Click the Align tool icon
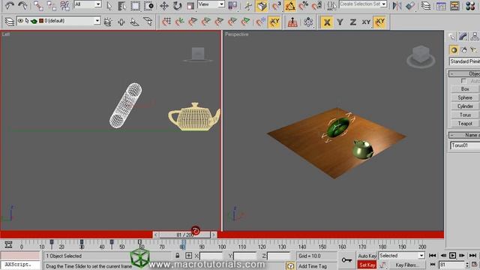 coord(410,5)
